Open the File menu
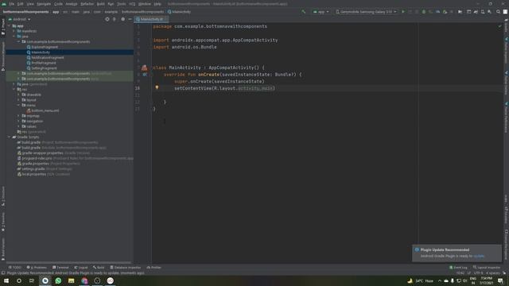Viewport: 509px width, 286px height. pos(12,4)
